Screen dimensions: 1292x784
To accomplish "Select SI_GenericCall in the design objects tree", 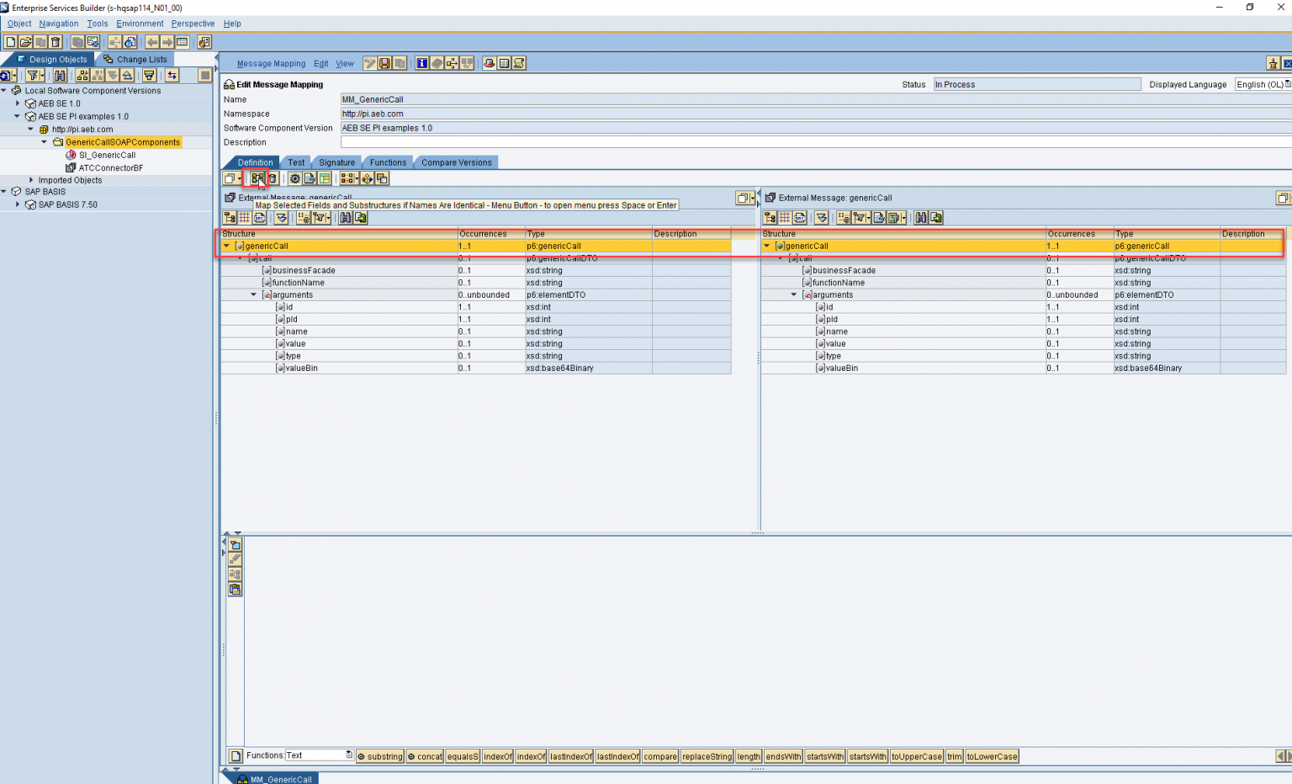I will tap(105, 155).
